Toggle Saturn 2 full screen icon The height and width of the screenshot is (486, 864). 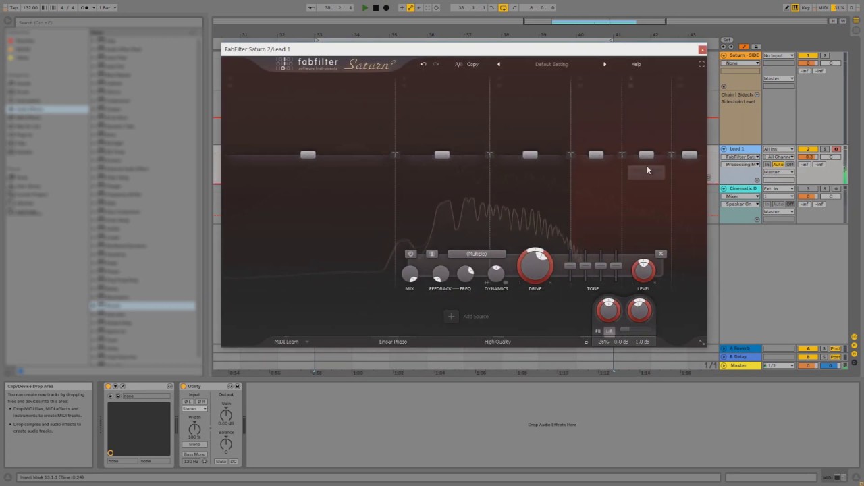click(701, 64)
